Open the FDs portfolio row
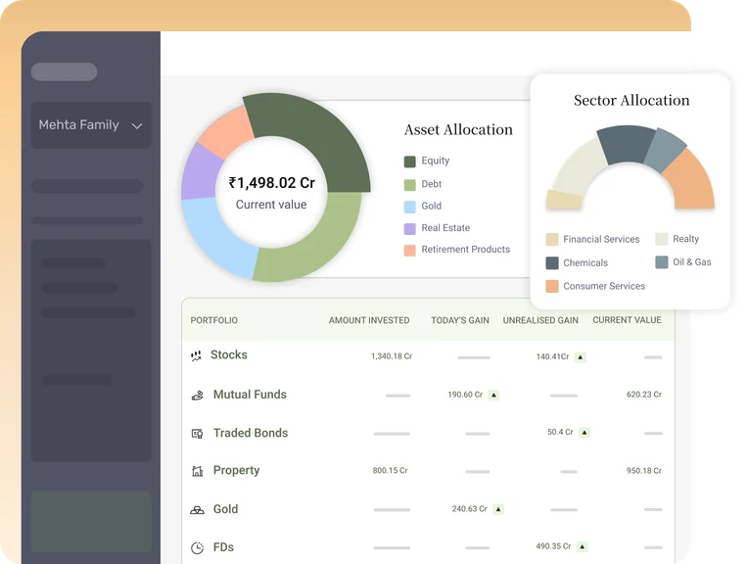 tap(428, 546)
